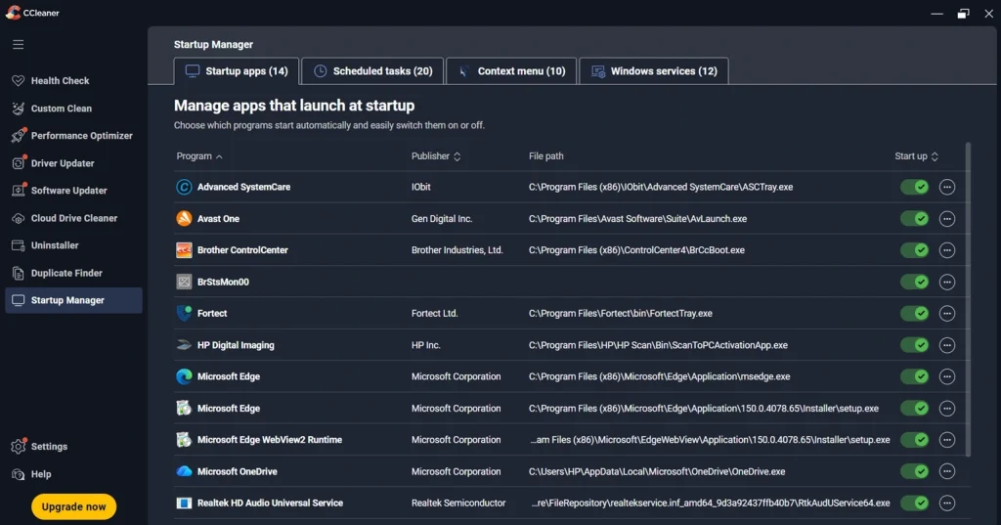The width and height of the screenshot is (1001, 525).
Task: Open more options for HP Digital Imaging
Action: (946, 345)
